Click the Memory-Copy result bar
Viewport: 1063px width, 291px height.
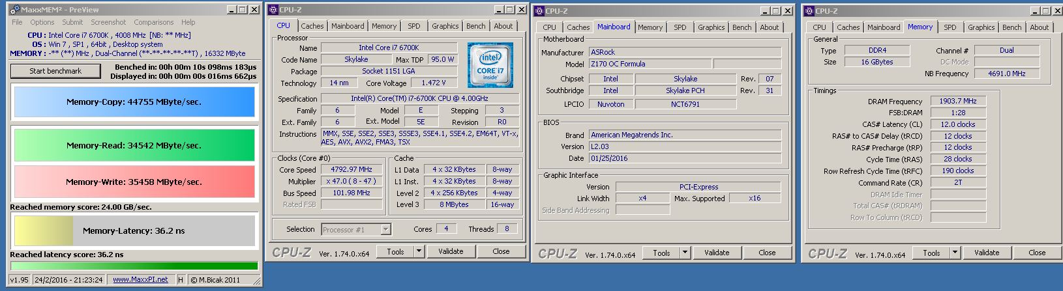coord(134,102)
